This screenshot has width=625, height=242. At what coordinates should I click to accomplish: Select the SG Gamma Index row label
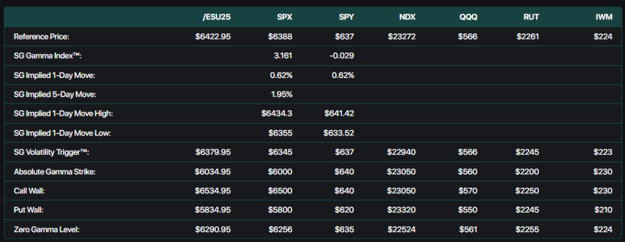click(48, 56)
